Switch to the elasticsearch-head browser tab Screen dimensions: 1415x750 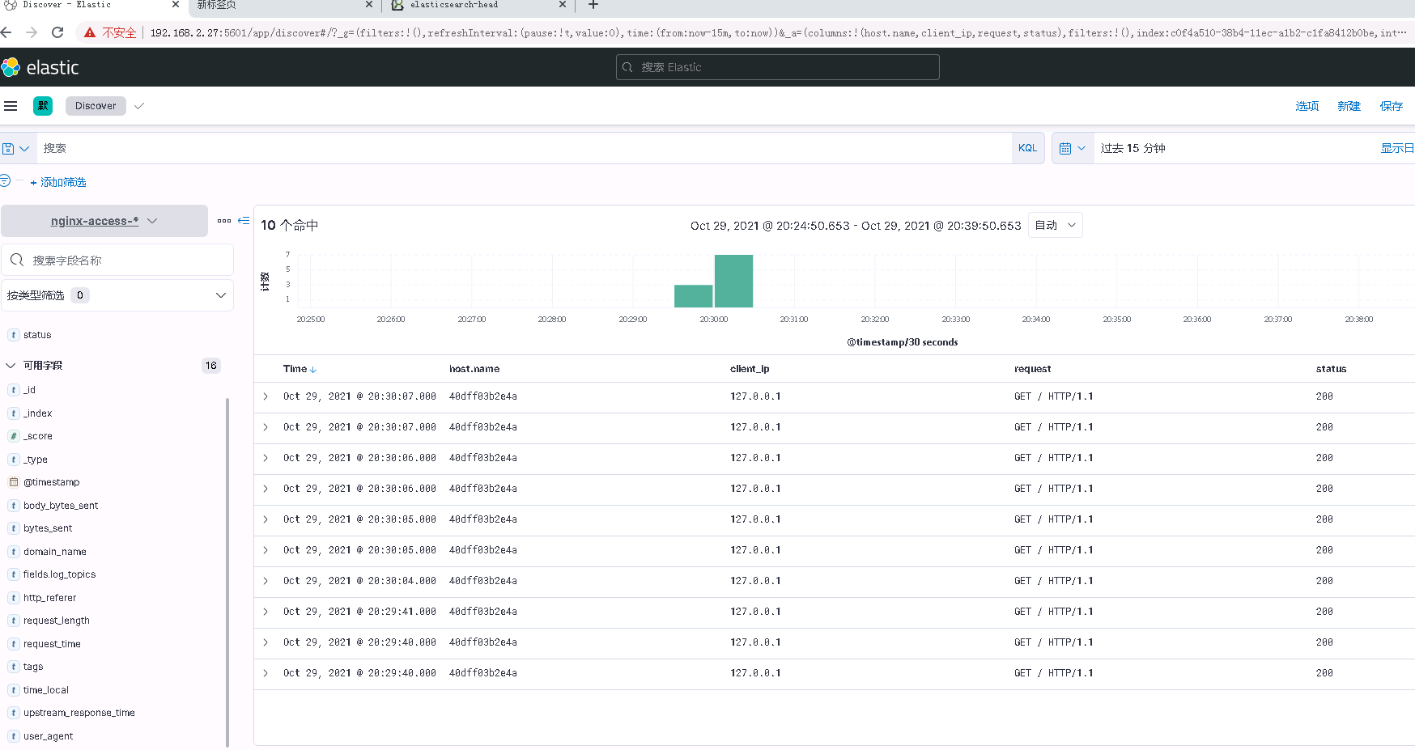[478, 6]
